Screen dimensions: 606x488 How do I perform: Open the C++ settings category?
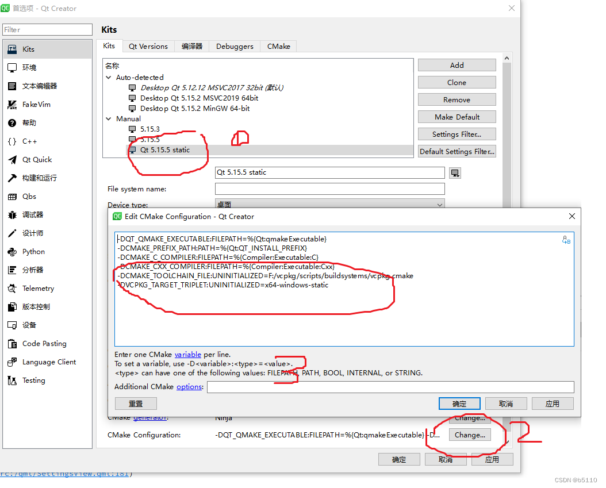coord(47,141)
